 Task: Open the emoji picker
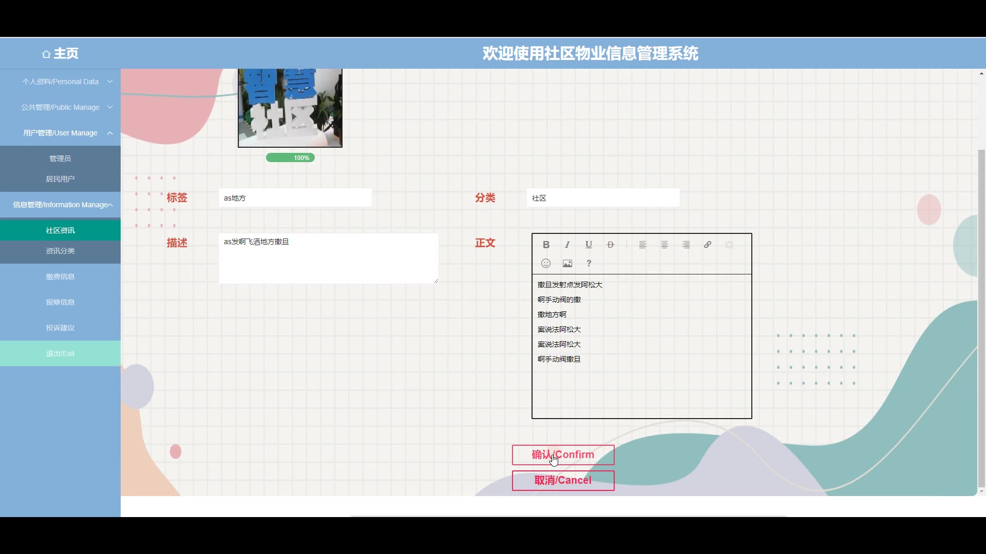point(546,263)
